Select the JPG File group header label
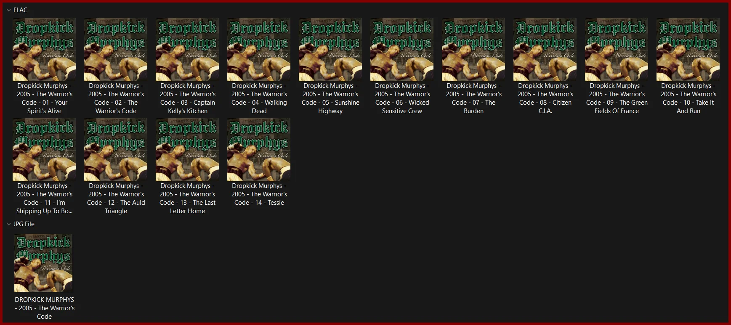The image size is (731, 325). click(24, 224)
